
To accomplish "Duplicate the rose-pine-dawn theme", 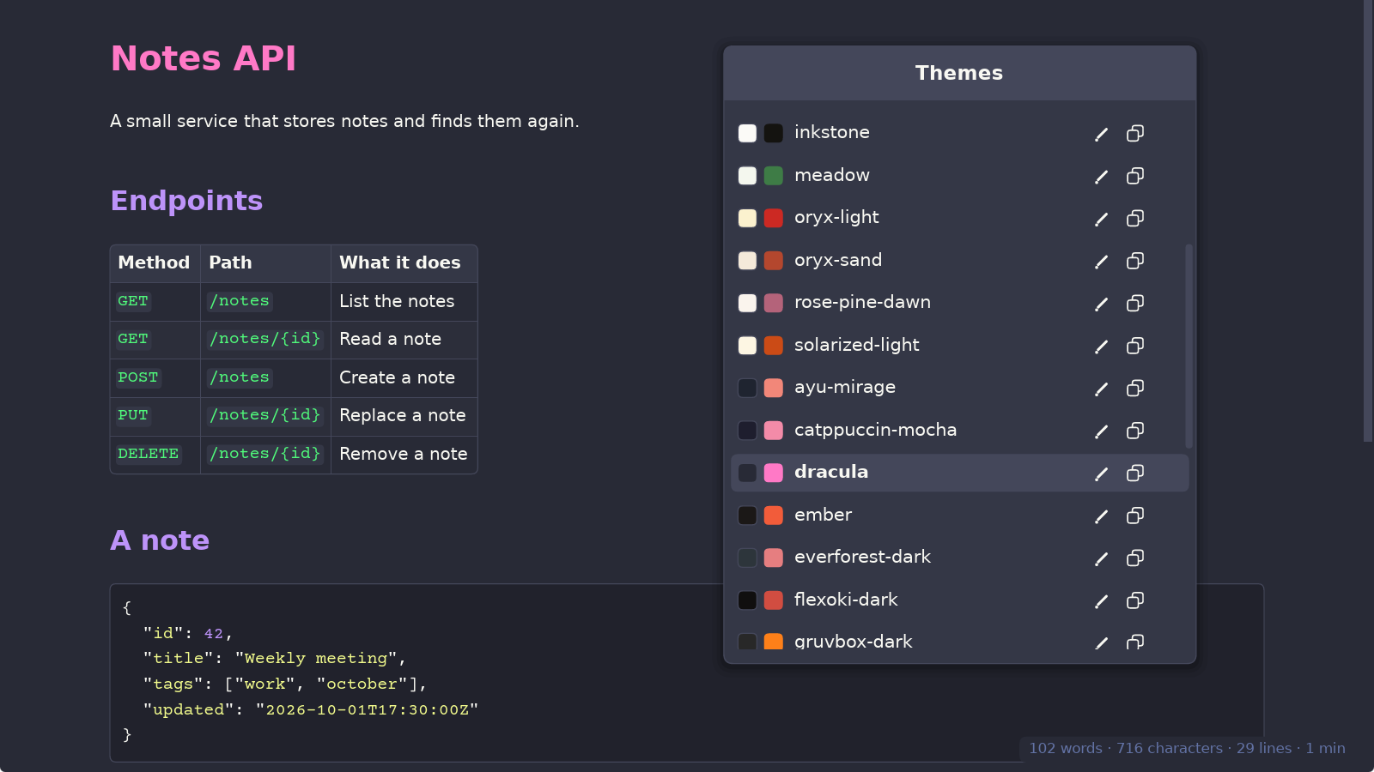I will pos(1135,303).
